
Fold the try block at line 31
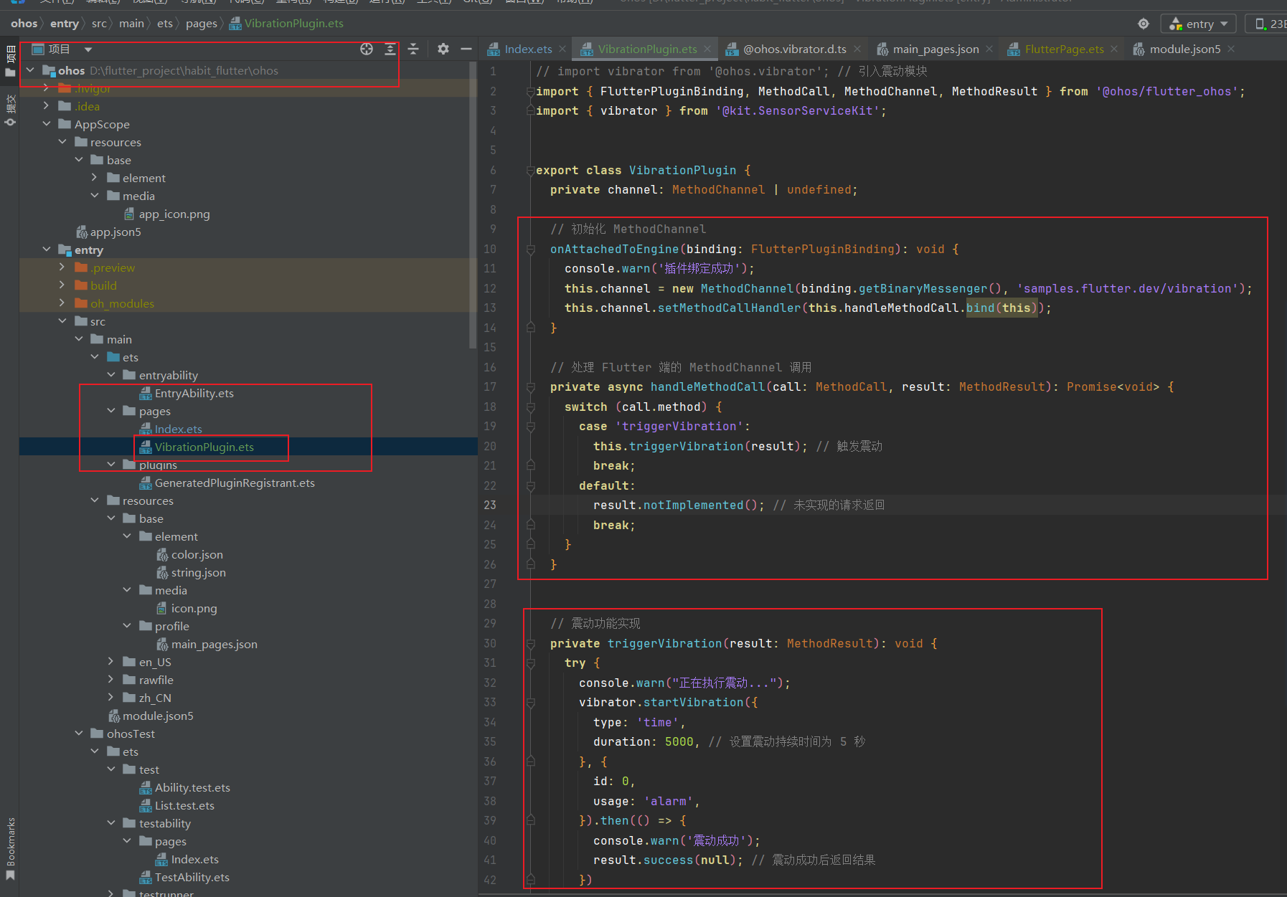pos(531,663)
